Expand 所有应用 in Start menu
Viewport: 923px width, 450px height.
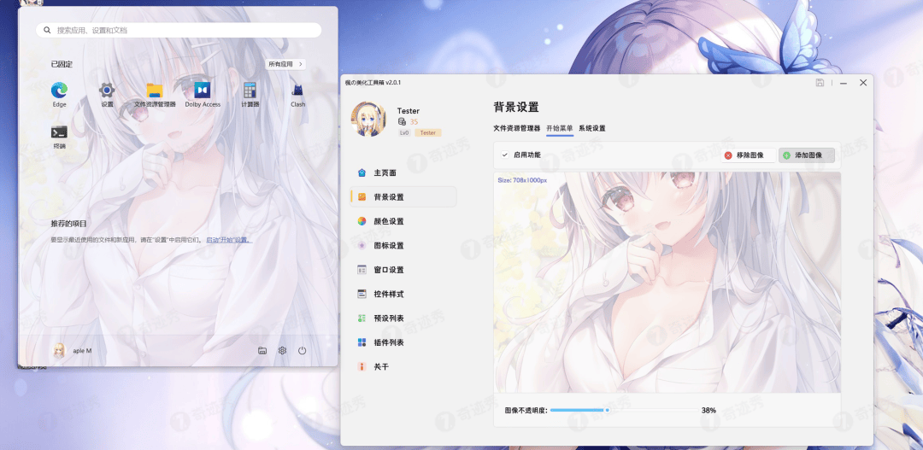(285, 64)
